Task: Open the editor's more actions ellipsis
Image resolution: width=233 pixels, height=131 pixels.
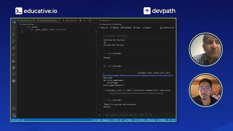Action: [93, 20]
